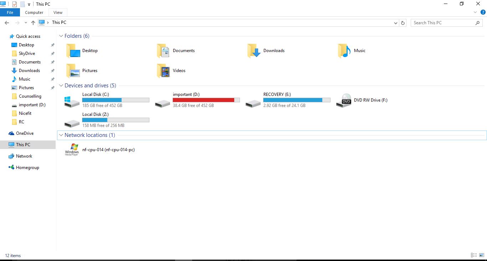Viewport: 487px width, 261px height.
Task: Click the Forward navigation arrow
Action: [x=17, y=22]
